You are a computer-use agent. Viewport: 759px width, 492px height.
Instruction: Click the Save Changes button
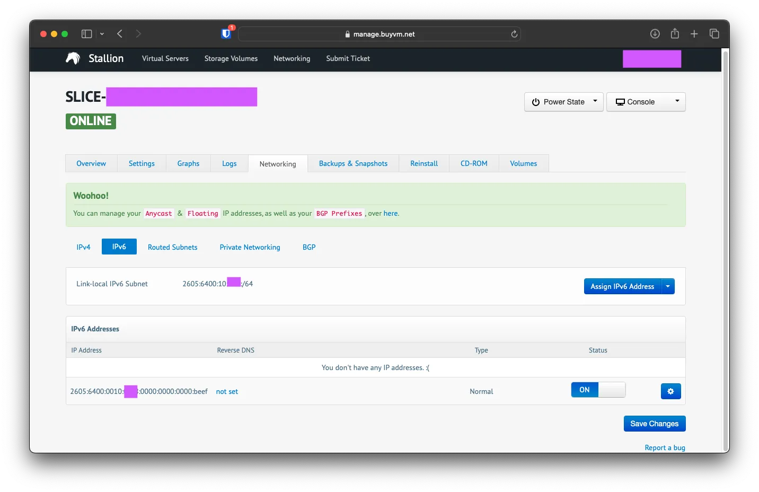click(x=655, y=424)
